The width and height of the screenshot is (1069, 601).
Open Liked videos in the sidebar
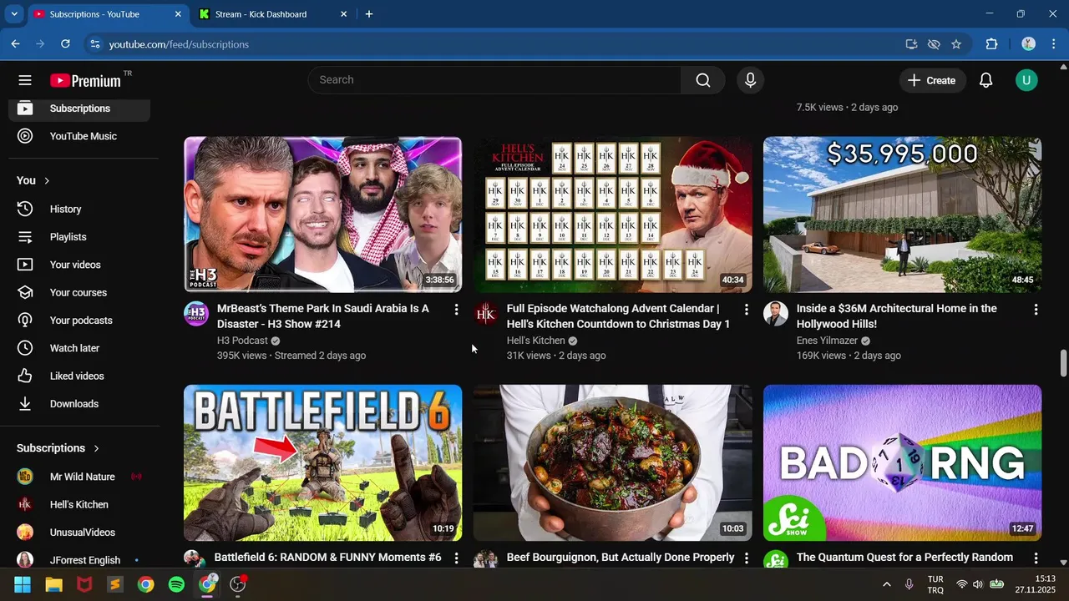pos(79,376)
